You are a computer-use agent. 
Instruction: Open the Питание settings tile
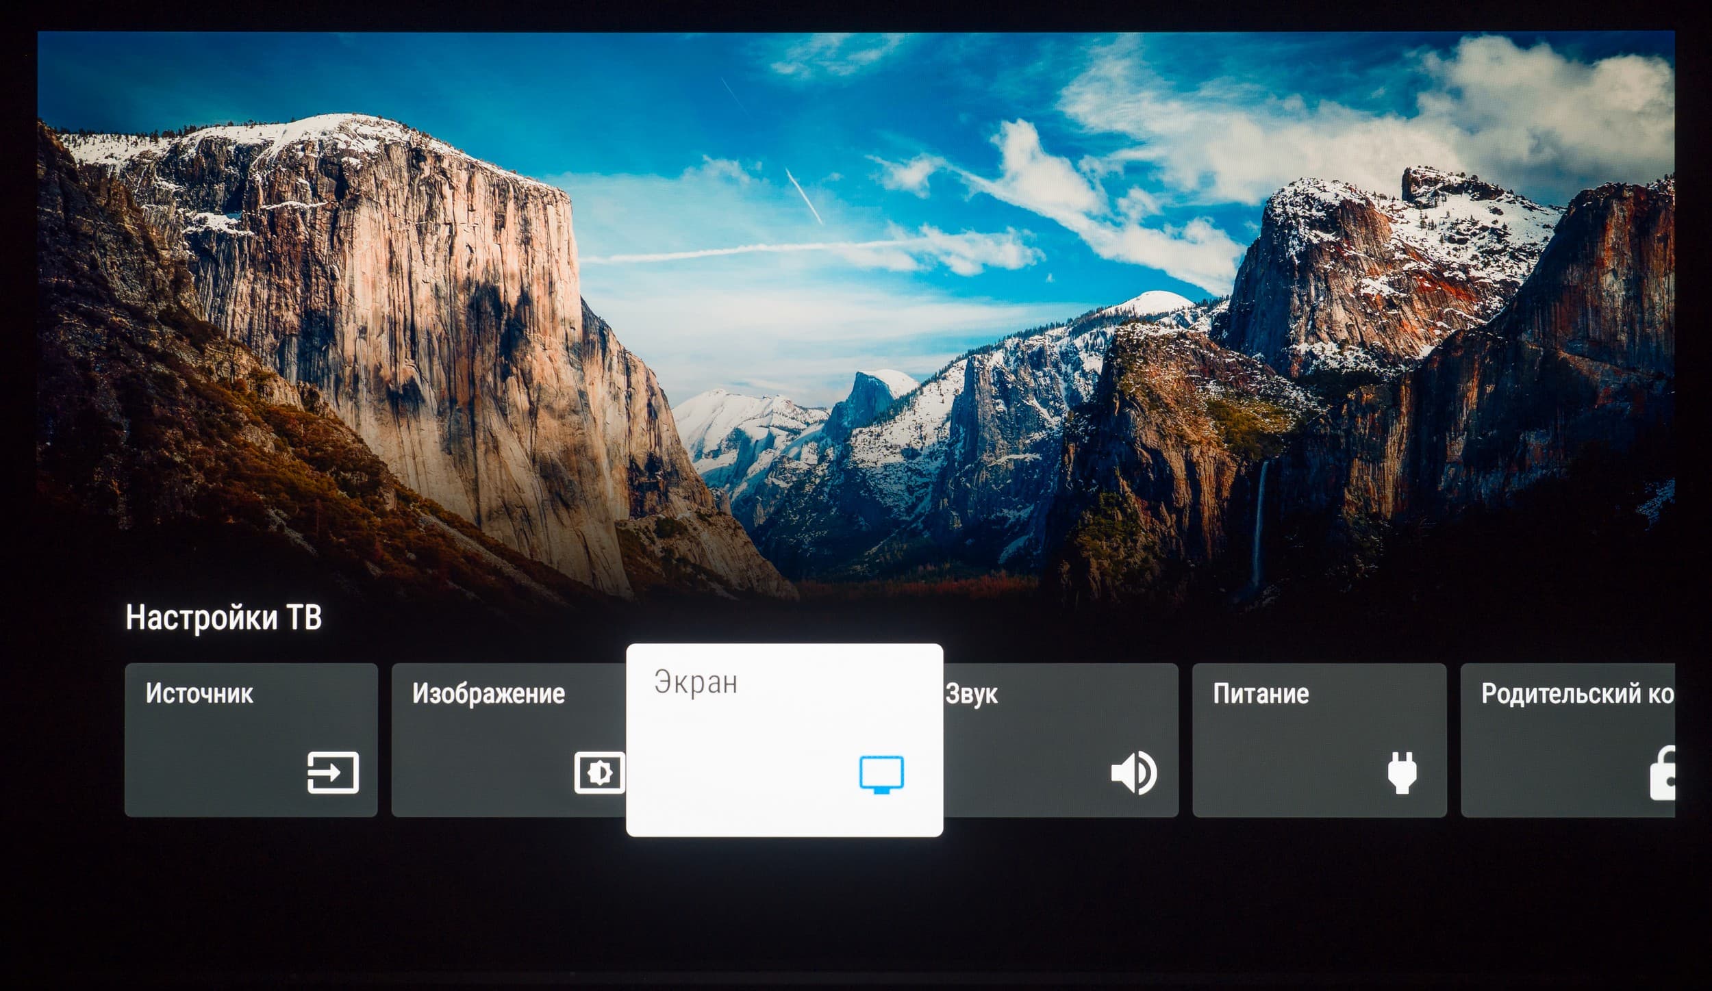click(1319, 739)
